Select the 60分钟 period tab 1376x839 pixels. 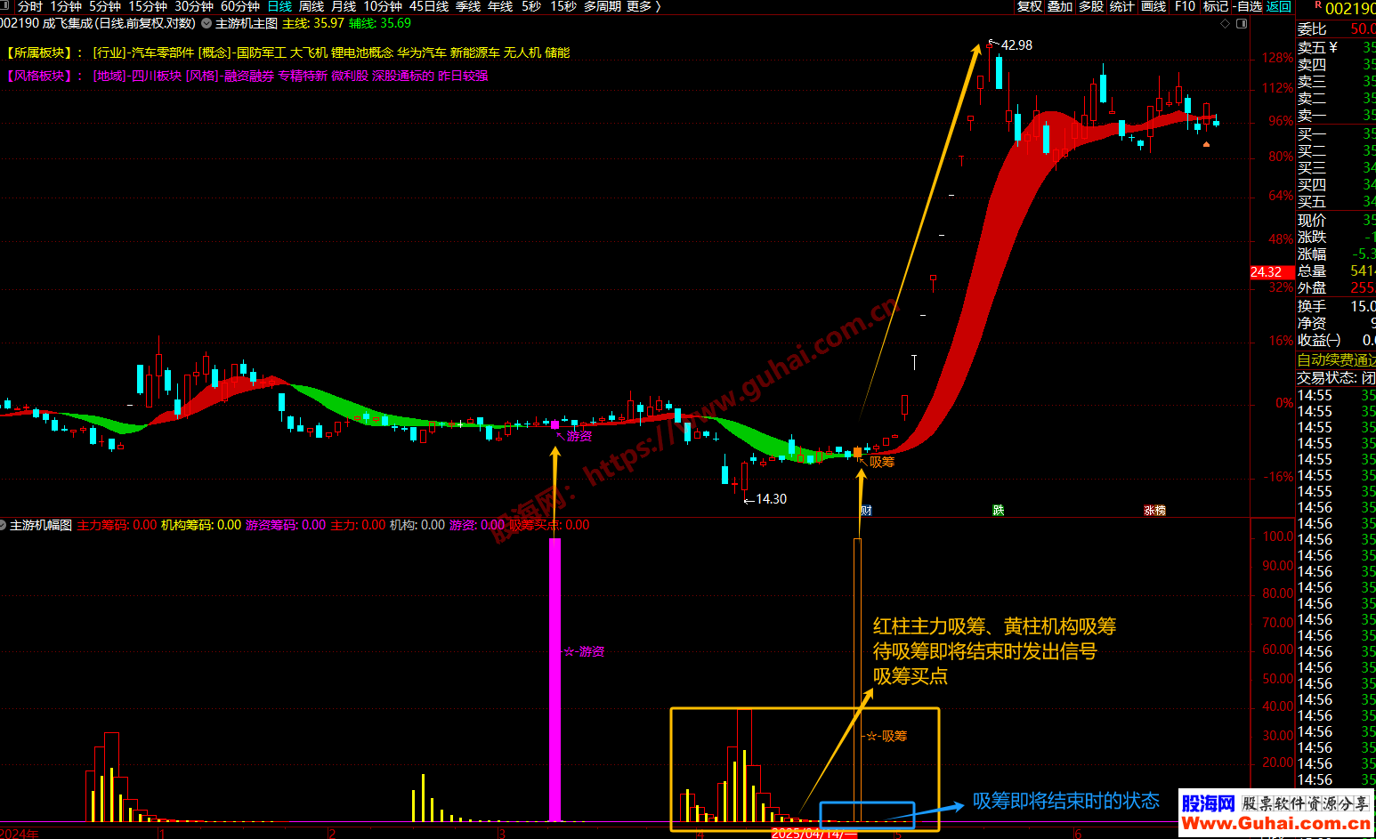tap(240, 6)
